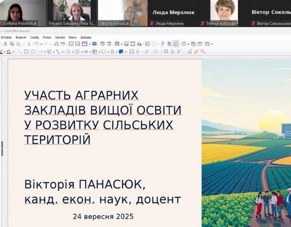Click the Find and Replace icon
This screenshot has height=227, width=291.
point(56,44)
